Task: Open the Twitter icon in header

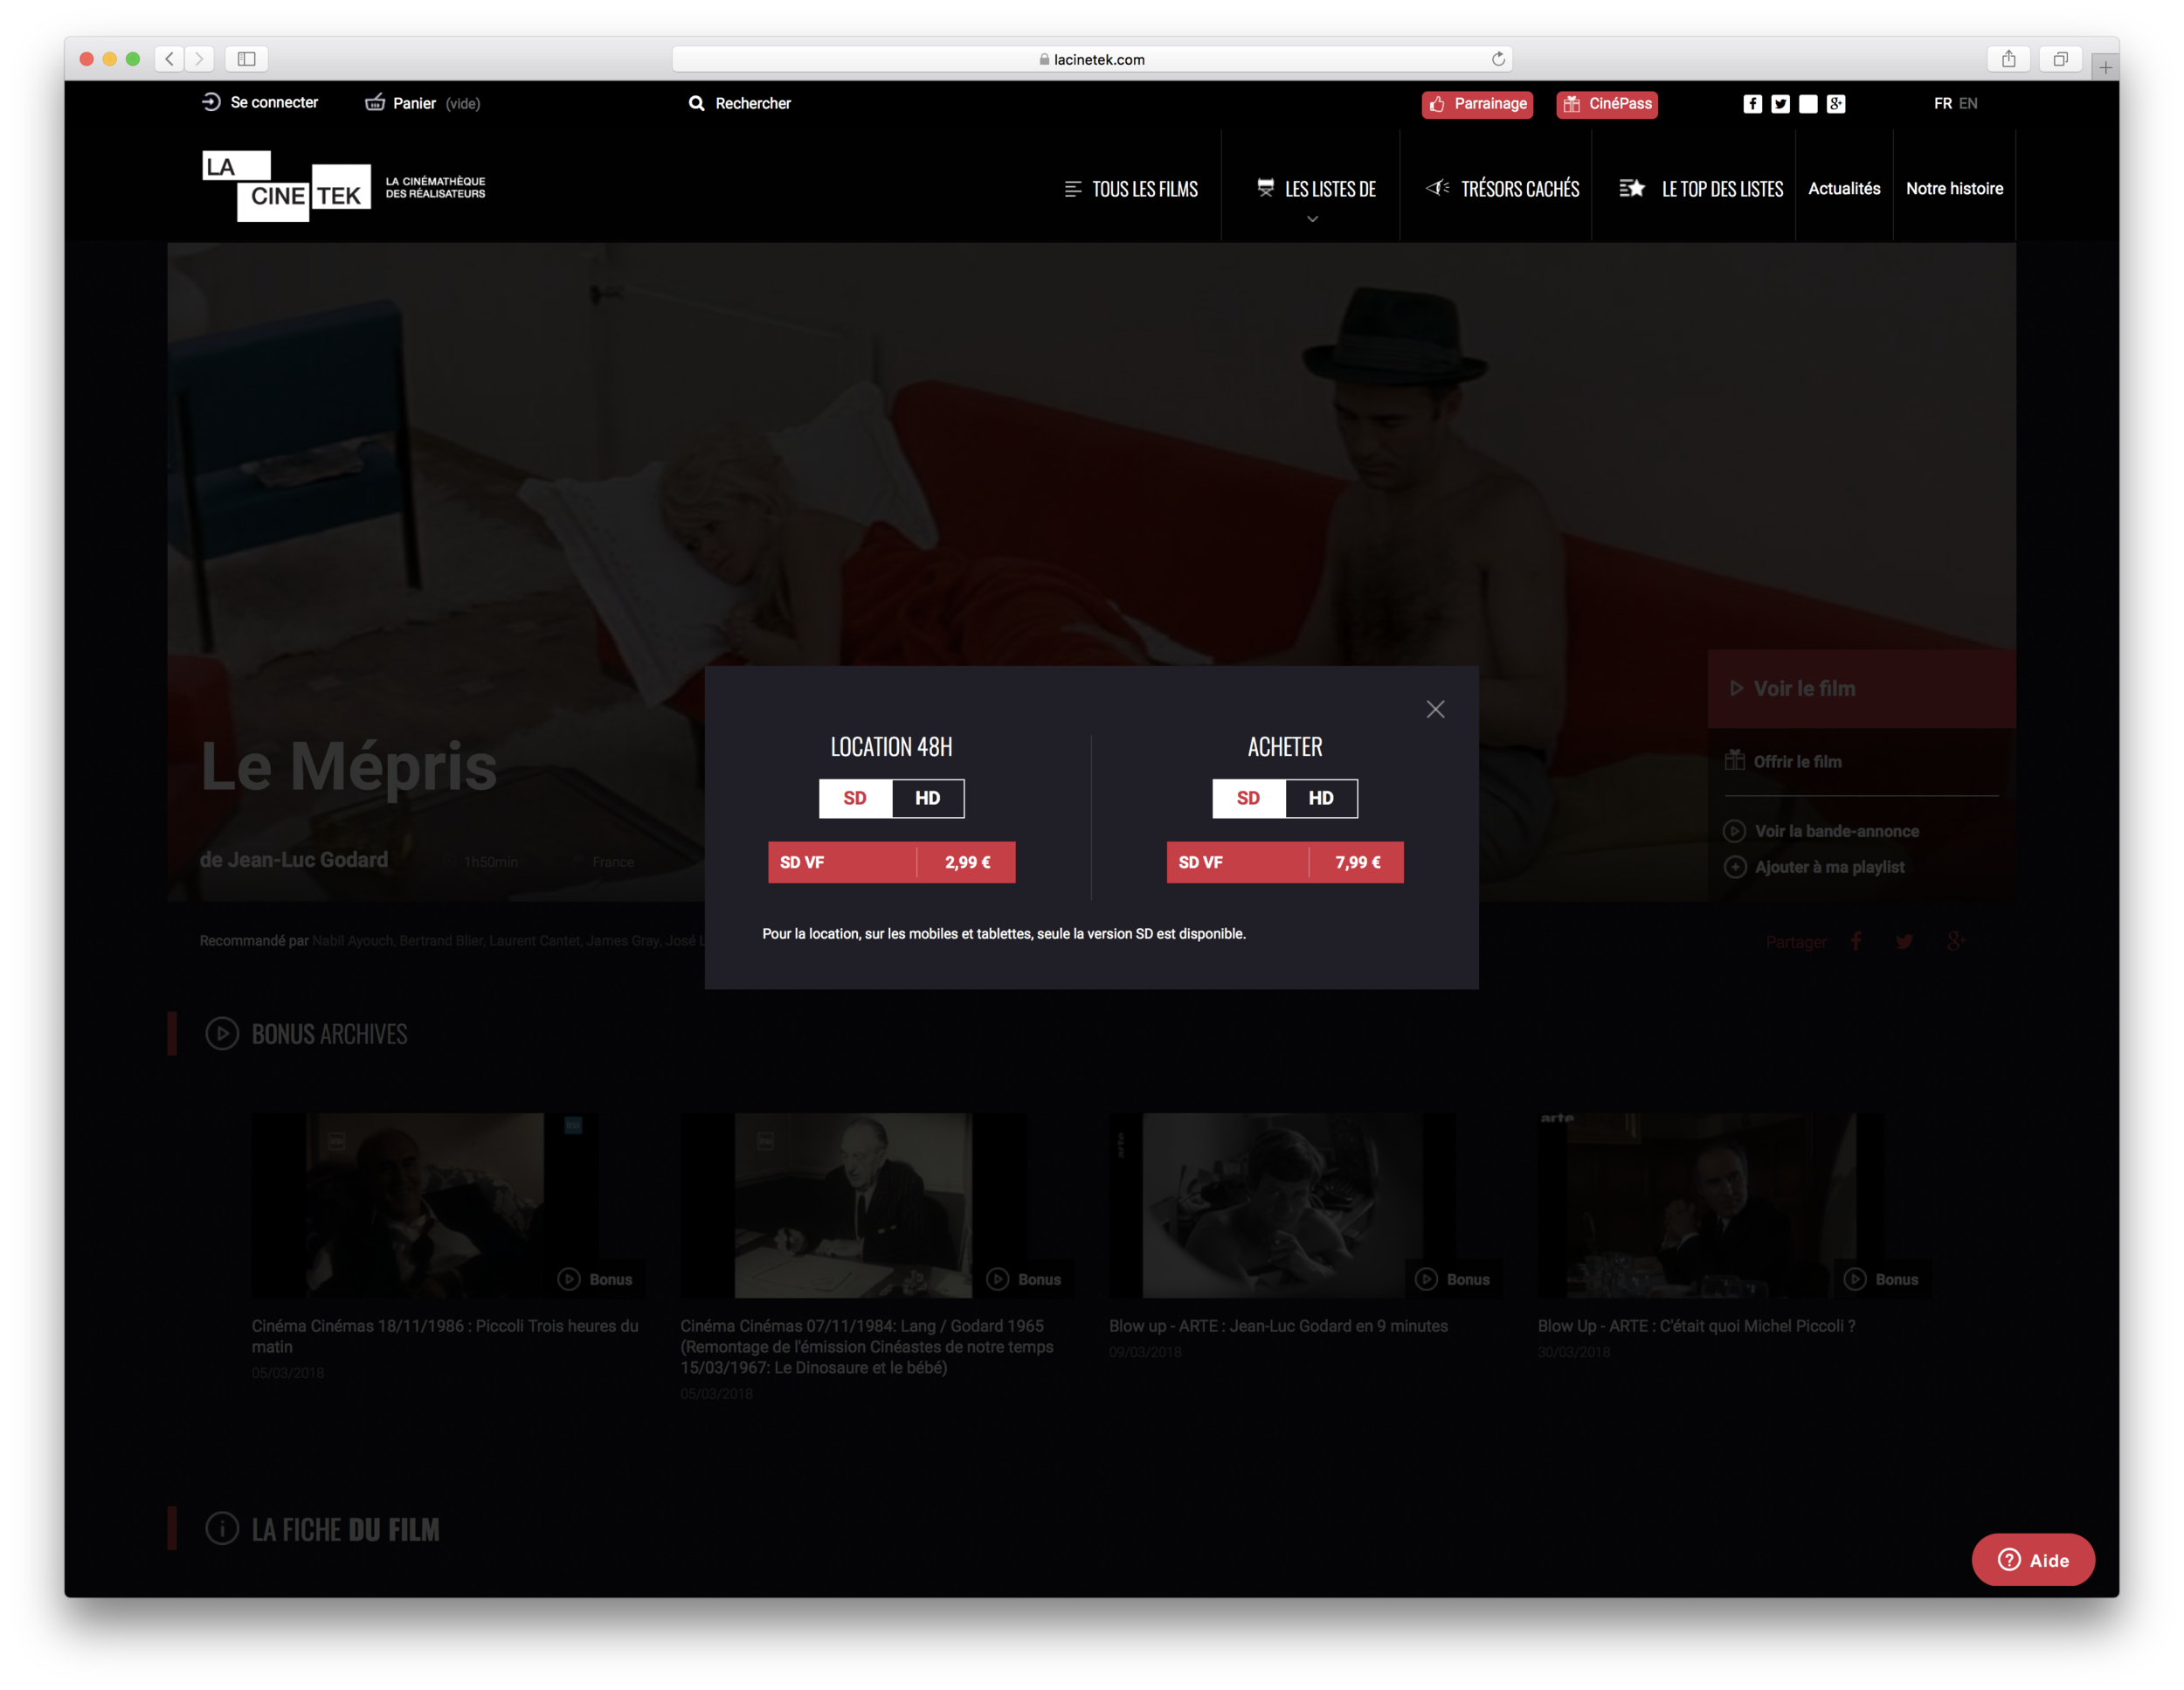Action: (1780, 104)
